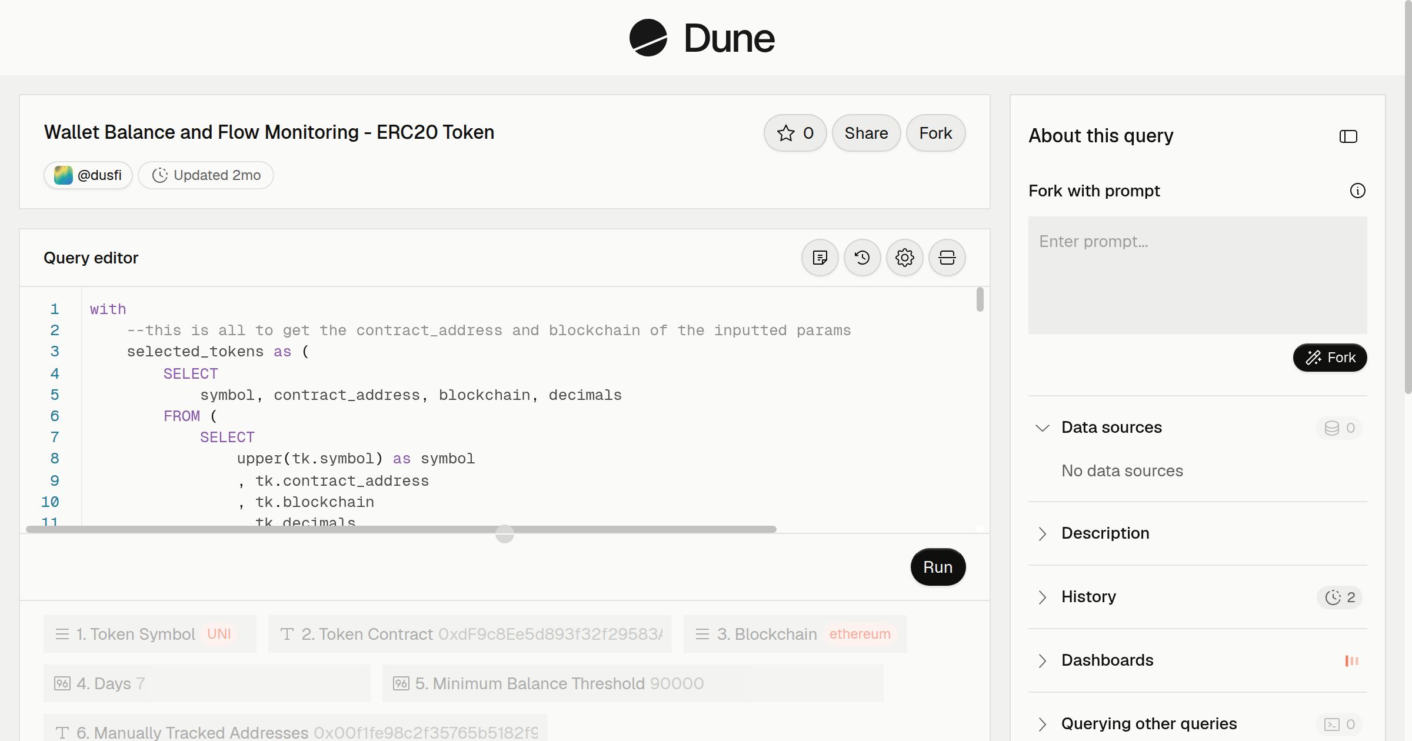The height and width of the screenshot is (741, 1412).
Task: Star this query
Action: [x=795, y=133]
